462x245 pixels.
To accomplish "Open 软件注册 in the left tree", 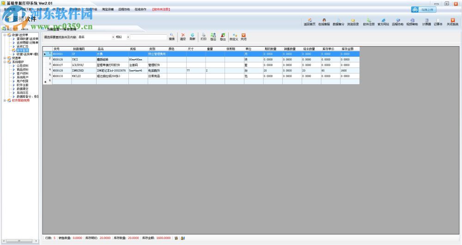I will coord(22,85).
